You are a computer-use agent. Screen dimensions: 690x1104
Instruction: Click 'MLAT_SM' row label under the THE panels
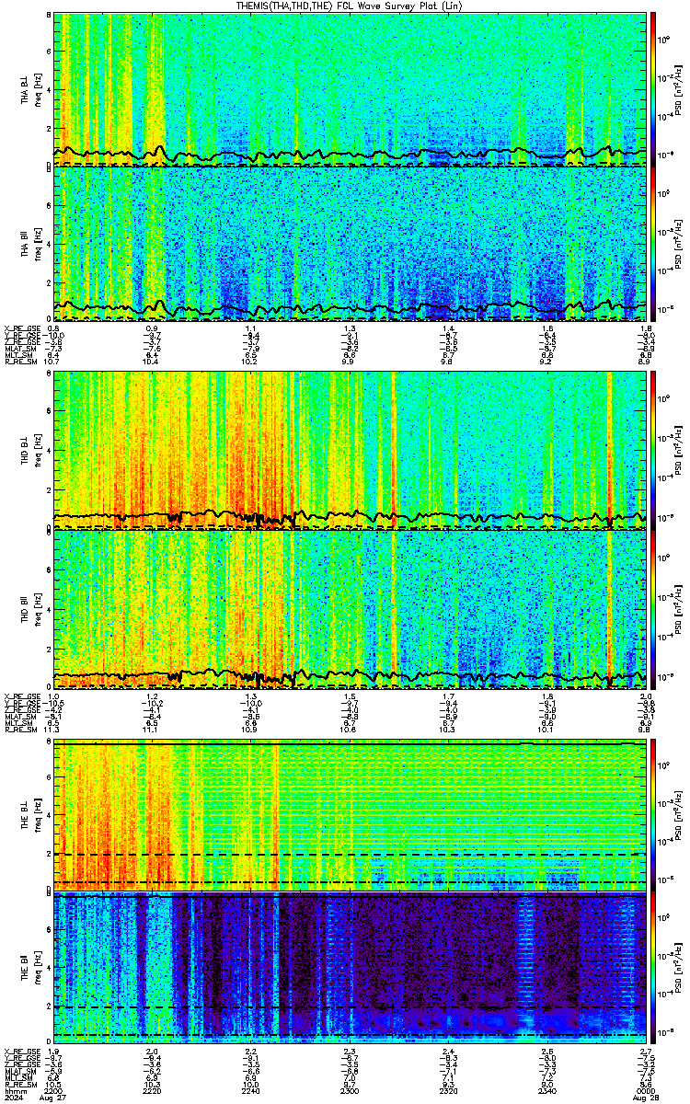pyautogui.click(x=19, y=1072)
